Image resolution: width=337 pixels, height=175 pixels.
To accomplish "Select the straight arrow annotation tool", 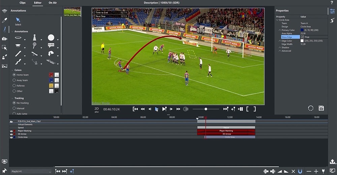I will click(18, 54).
